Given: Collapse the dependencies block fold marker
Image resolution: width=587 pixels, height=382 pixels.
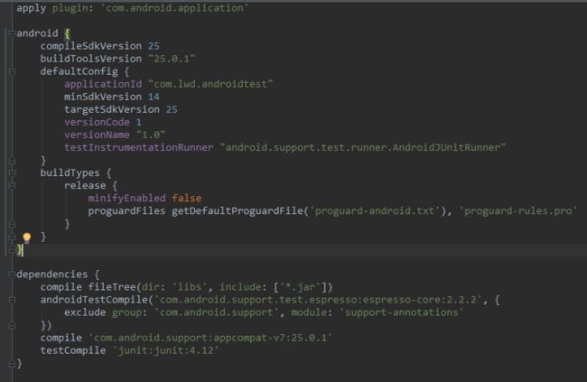Looking at the screenshot, I should click(12, 275).
